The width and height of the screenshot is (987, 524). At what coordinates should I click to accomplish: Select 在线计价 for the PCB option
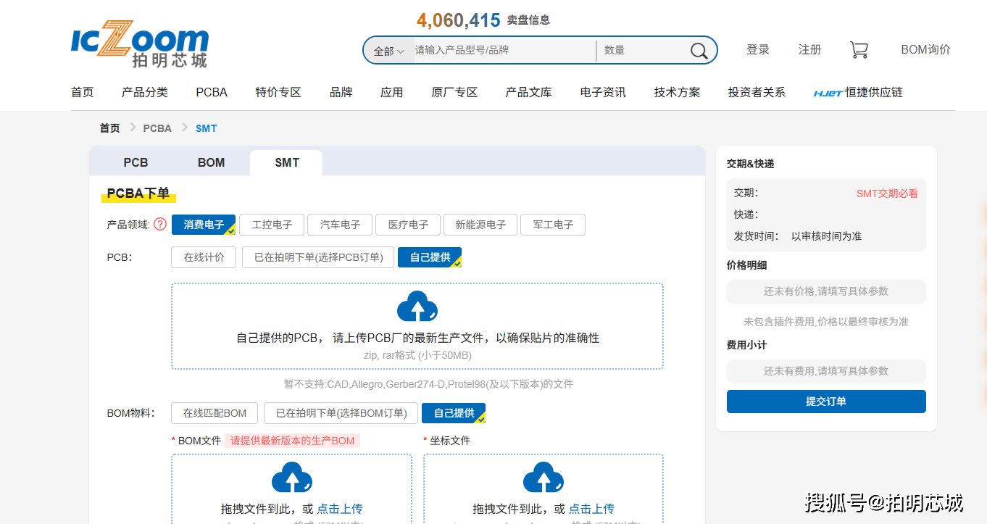tap(204, 257)
